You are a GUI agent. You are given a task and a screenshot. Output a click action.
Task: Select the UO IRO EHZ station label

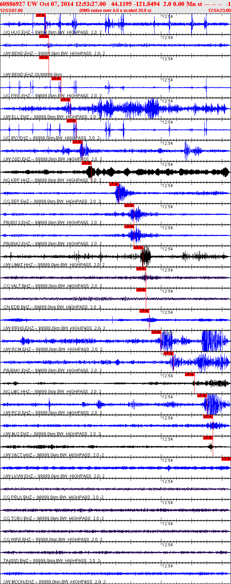52,138
